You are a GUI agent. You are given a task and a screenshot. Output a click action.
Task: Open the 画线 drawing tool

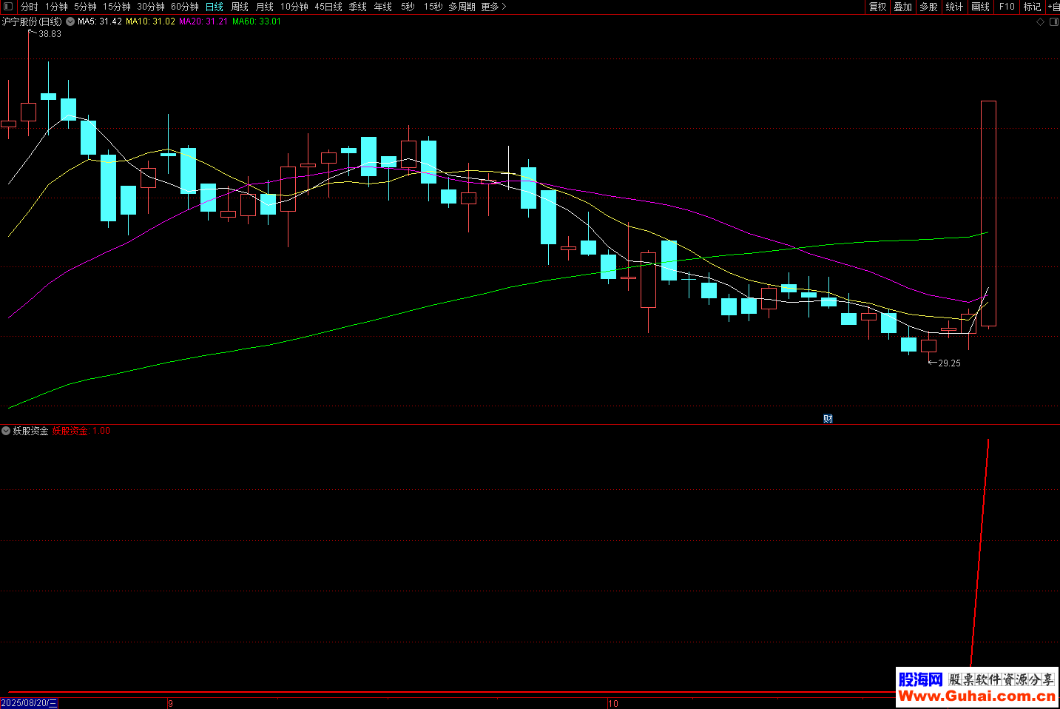point(980,7)
